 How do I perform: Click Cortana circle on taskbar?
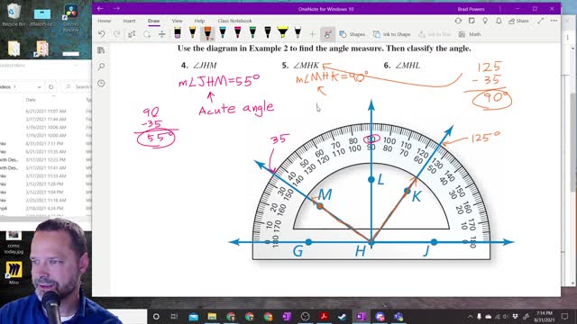pyautogui.click(x=156, y=316)
